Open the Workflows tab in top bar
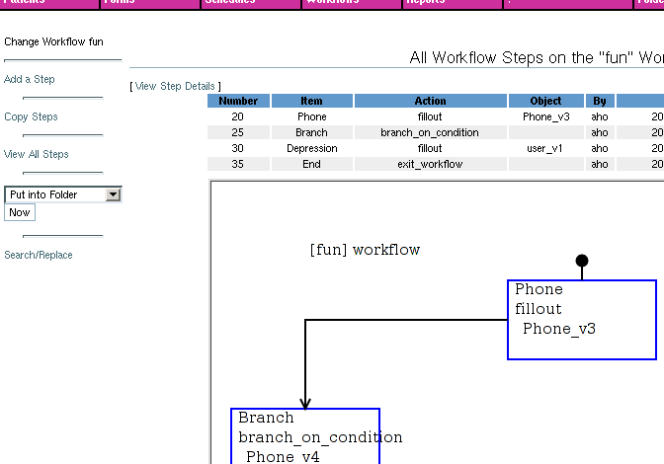 (333, 3)
